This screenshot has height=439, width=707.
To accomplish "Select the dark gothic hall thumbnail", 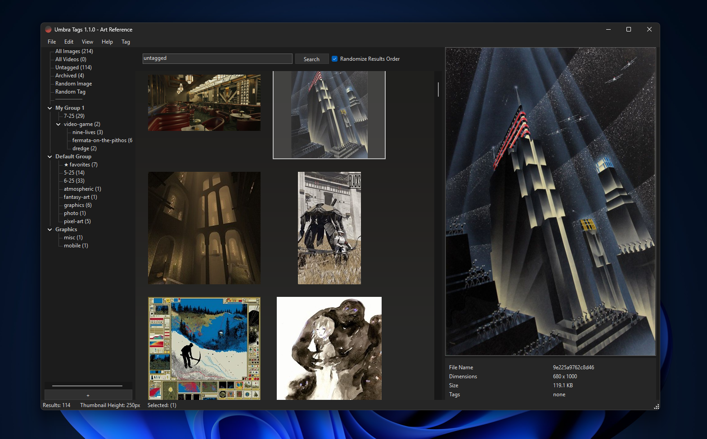I will point(204,228).
